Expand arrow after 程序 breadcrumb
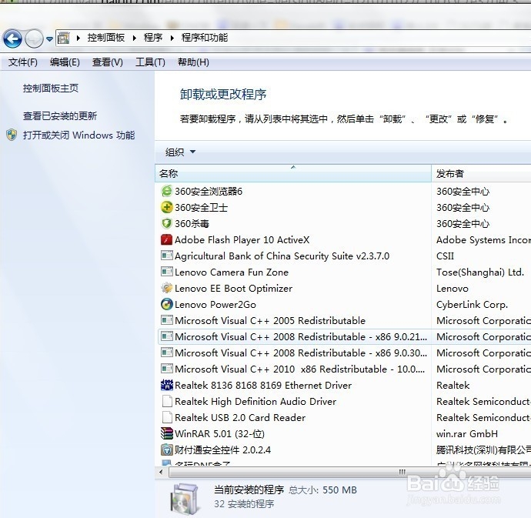Image resolution: width=531 pixels, height=518 pixels. [x=172, y=38]
